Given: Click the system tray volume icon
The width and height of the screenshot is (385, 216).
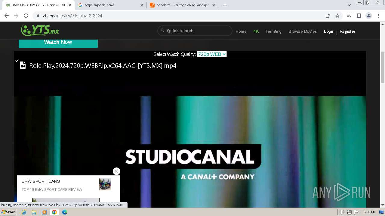Looking at the screenshot, I should coord(342,212).
